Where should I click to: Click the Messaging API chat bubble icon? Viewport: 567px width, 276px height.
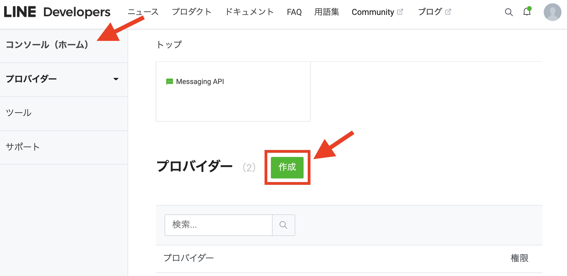[169, 82]
